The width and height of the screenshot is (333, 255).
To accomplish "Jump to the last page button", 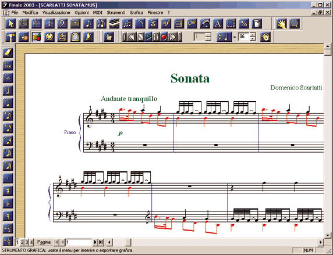I will [101, 242].
